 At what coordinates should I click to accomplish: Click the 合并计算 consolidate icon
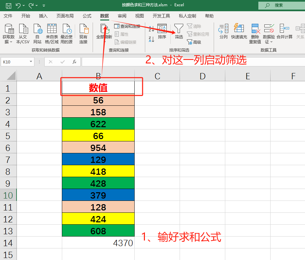[x=284, y=31]
